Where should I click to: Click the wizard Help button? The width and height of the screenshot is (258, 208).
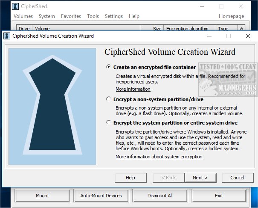pos(130,178)
